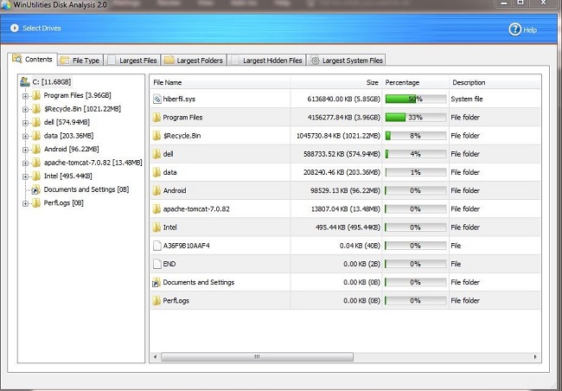The image size is (562, 391).
Task: Click the scrollbar right arrow
Action: [x=535, y=357]
